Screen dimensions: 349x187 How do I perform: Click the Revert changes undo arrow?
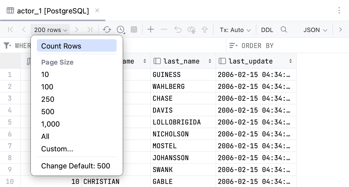[178, 30]
